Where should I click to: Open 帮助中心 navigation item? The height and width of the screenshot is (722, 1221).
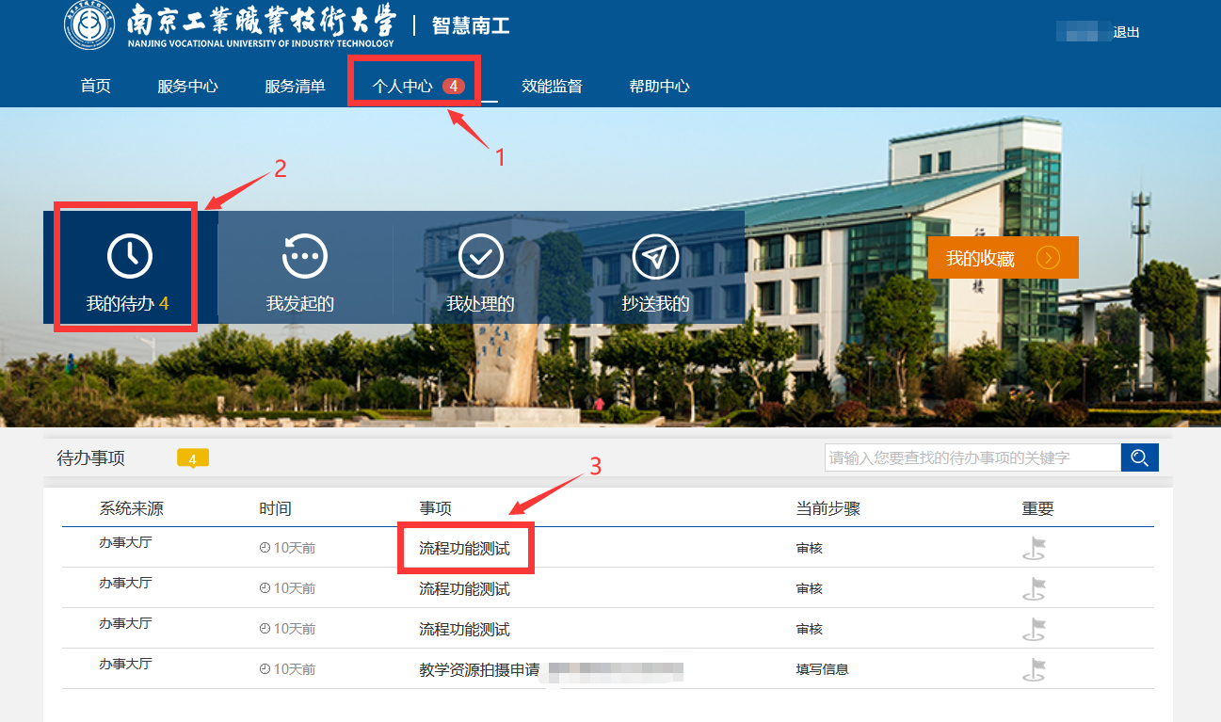(x=659, y=87)
